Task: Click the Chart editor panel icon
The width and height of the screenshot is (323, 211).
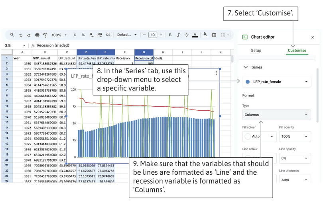Action: coord(245,37)
